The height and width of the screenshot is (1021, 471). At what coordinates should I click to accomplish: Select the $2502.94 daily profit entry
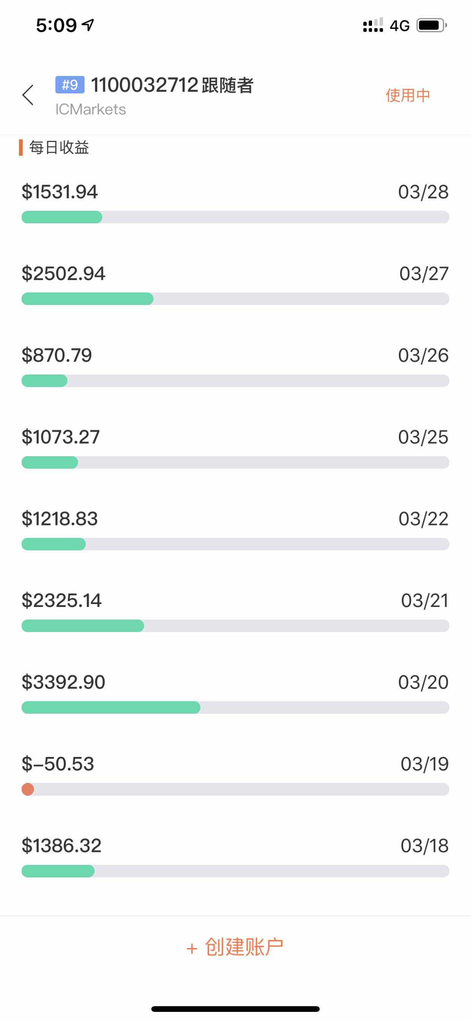tap(63, 273)
